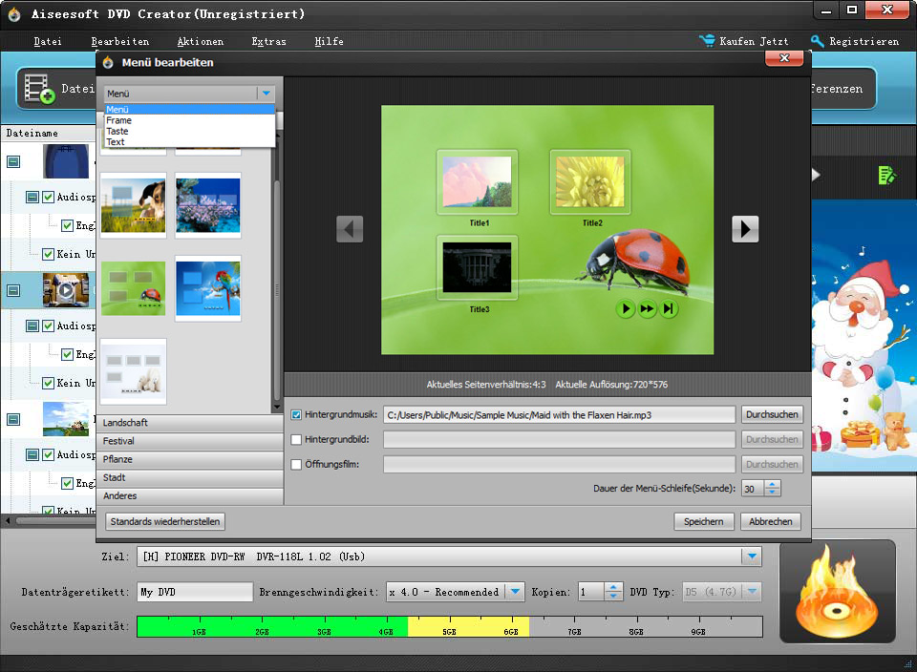Open the Aktionen menu
The width and height of the screenshot is (917, 672).
pyautogui.click(x=199, y=41)
